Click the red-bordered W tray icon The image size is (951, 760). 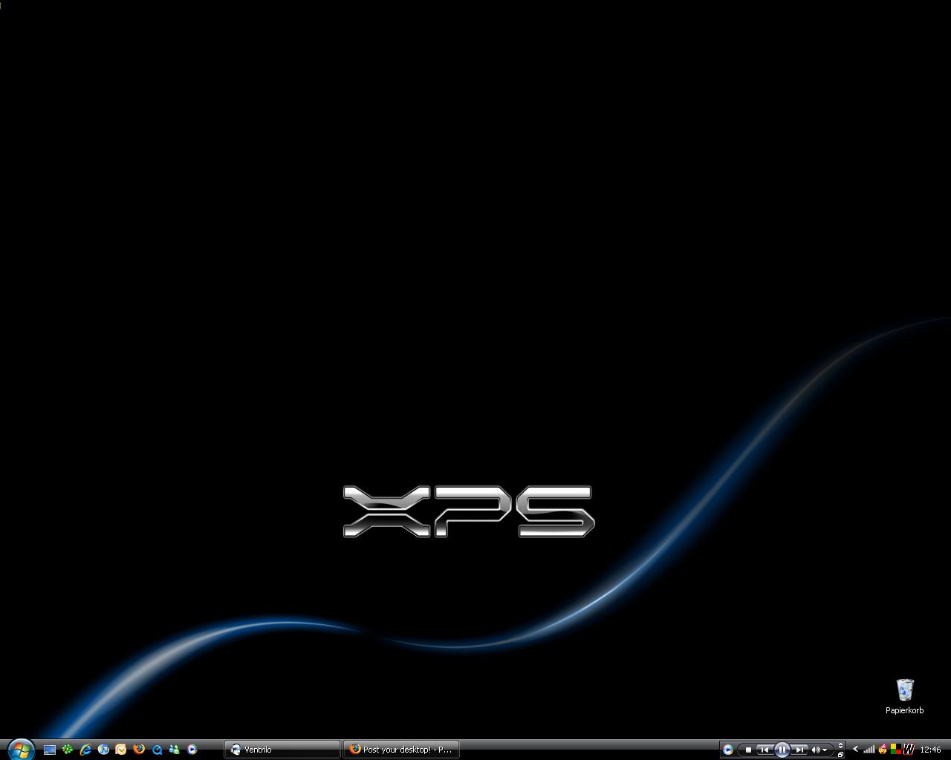908,750
